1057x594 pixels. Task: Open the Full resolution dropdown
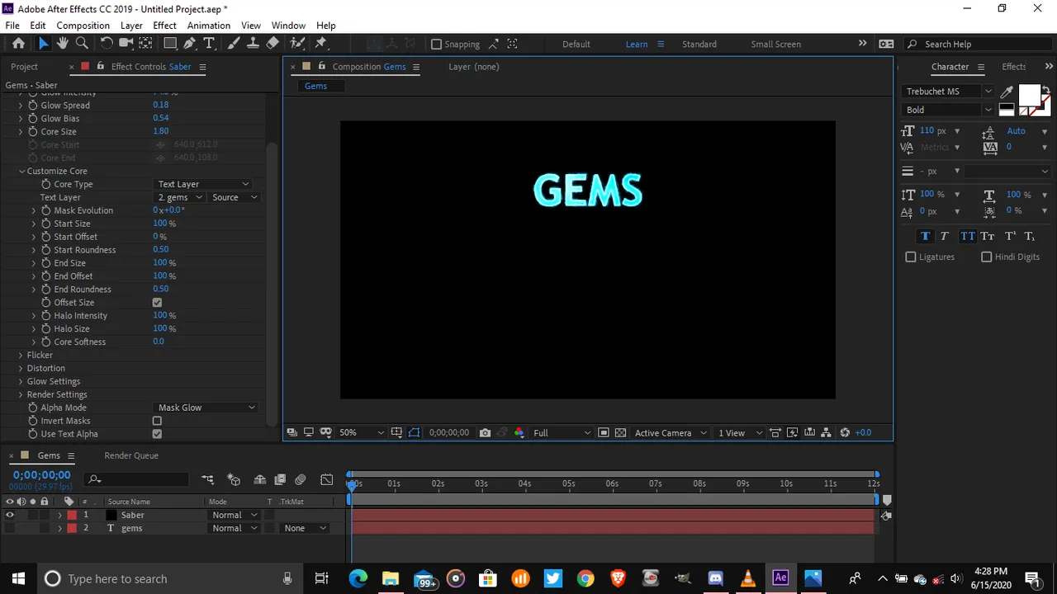[x=562, y=432]
